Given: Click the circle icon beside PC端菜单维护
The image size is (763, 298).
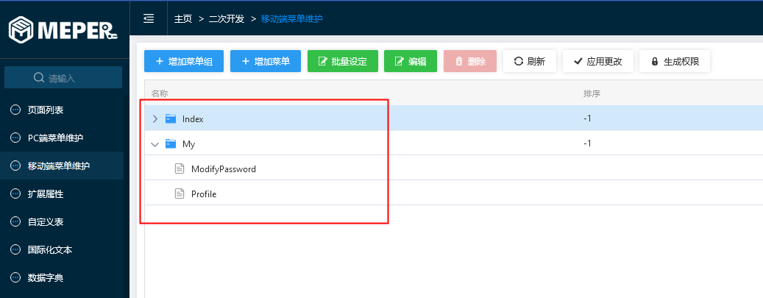Looking at the screenshot, I should (15, 138).
